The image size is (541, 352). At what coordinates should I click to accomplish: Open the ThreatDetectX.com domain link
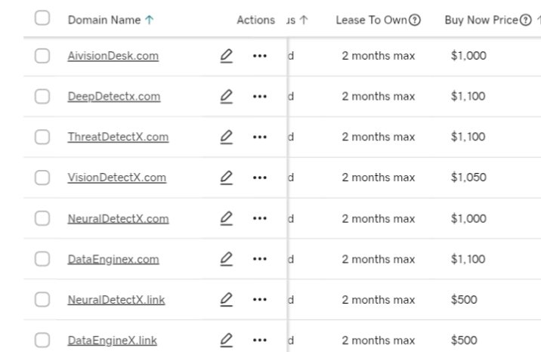119,137
